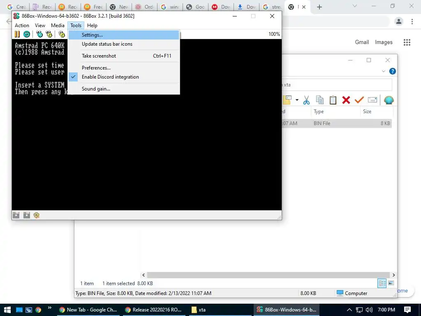The height and width of the screenshot is (316, 421).
Task: Expand xta window ribbon chevron
Action: (384, 71)
